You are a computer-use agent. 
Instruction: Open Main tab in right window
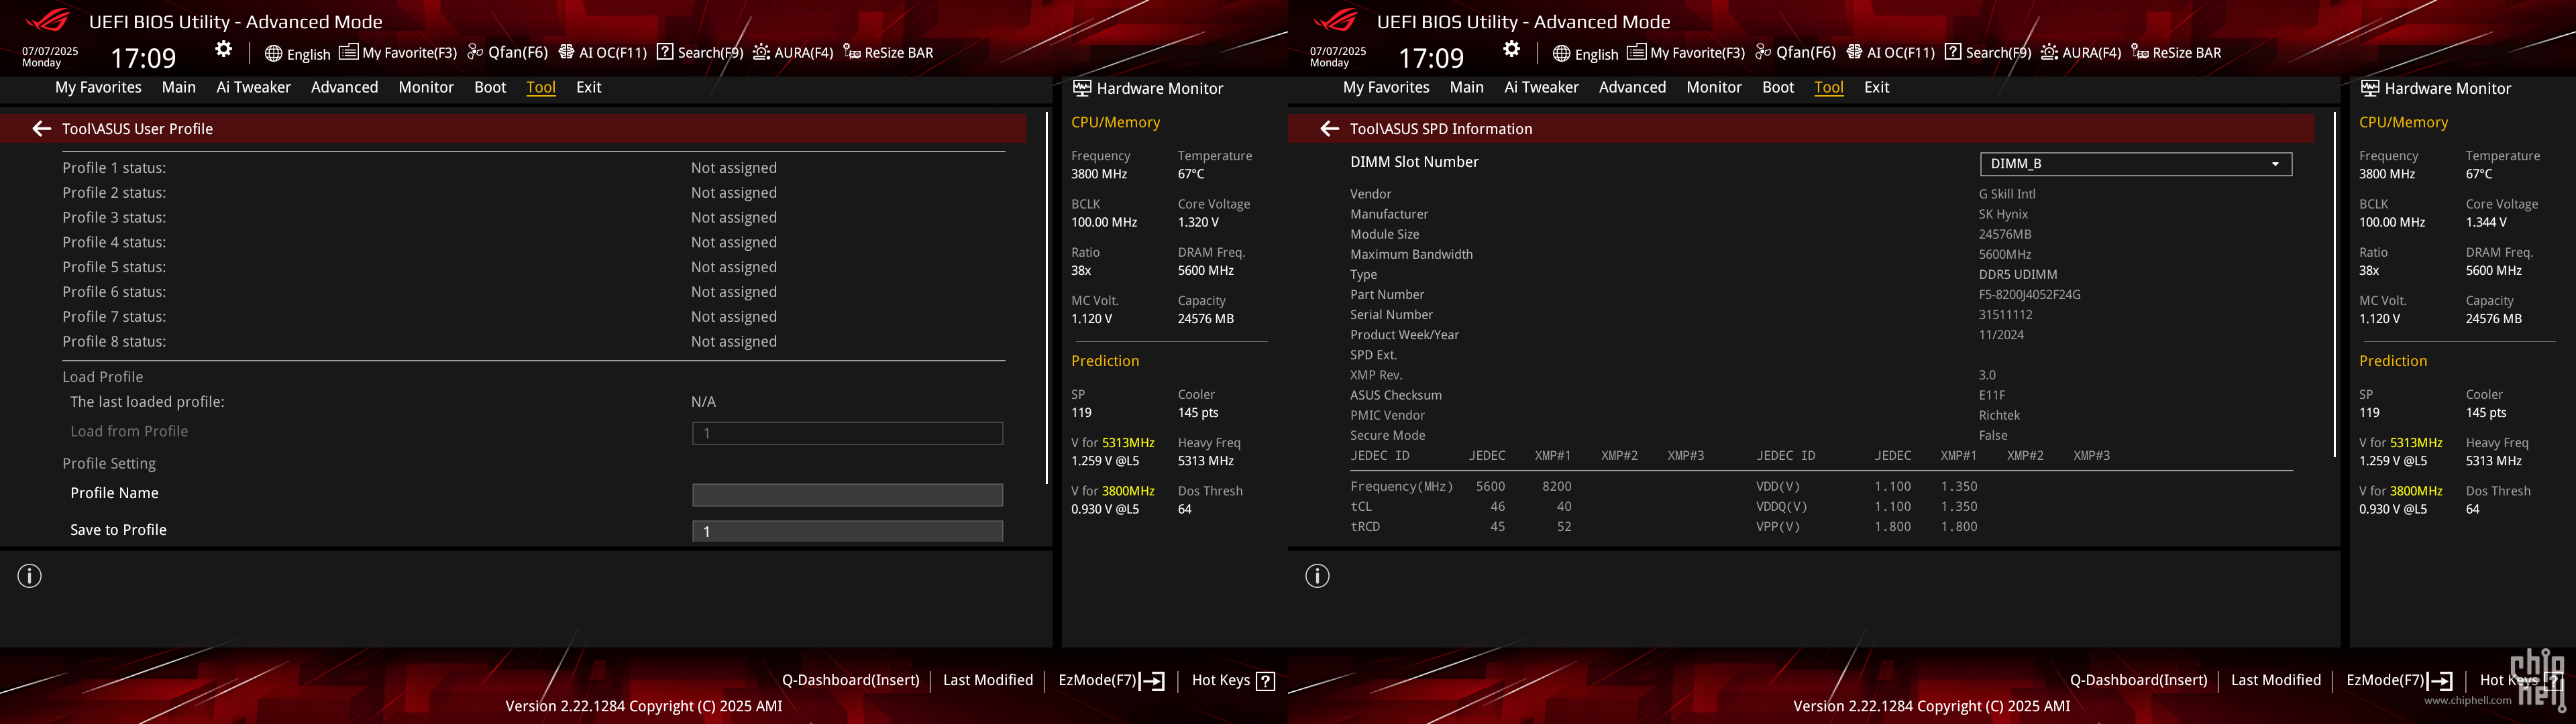click(x=1467, y=88)
